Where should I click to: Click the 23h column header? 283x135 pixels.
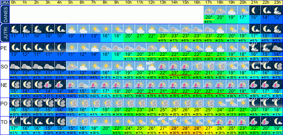[277, 3]
